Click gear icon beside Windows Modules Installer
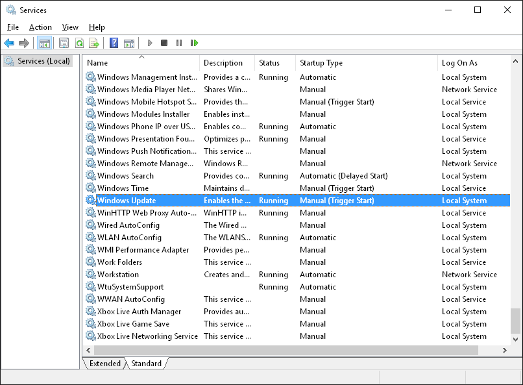Viewport: 523px width, 385px height. click(91, 114)
